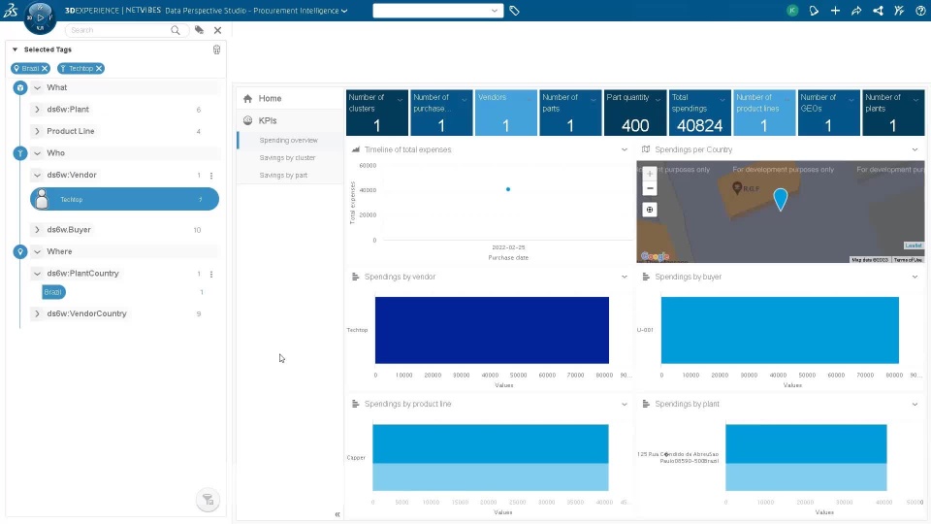Expand the Product Line node
This screenshot has width=931, height=524.
coord(38,131)
